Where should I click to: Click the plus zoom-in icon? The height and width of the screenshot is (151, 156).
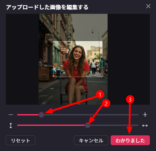(x=145, y=114)
